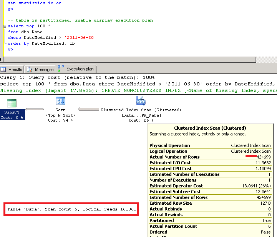
Task: Click the 'set statistics io on' line
Action: pyautogui.click(x=35, y=3)
